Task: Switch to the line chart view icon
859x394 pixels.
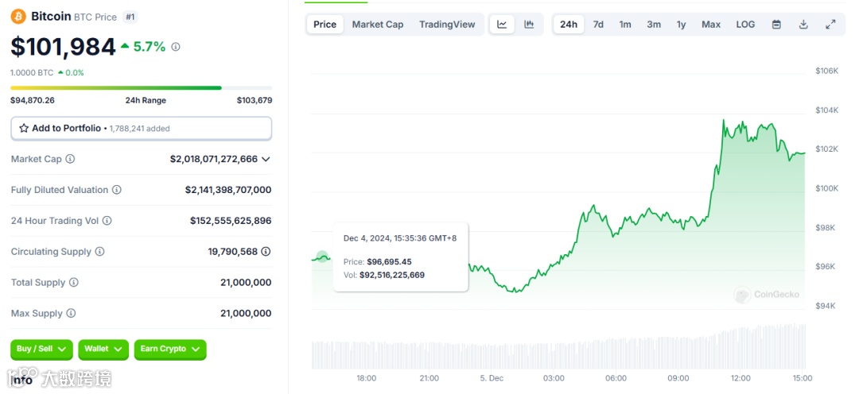Action: [x=502, y=25]
